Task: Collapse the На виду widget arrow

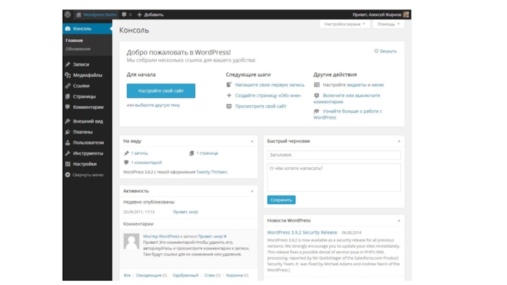Action: pyautogui.click(x=252, y=141)
